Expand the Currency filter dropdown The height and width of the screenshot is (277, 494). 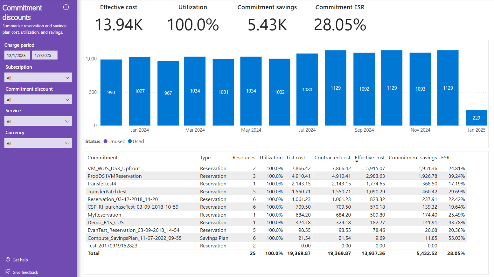pyautogui.click(x=38, y=143)
